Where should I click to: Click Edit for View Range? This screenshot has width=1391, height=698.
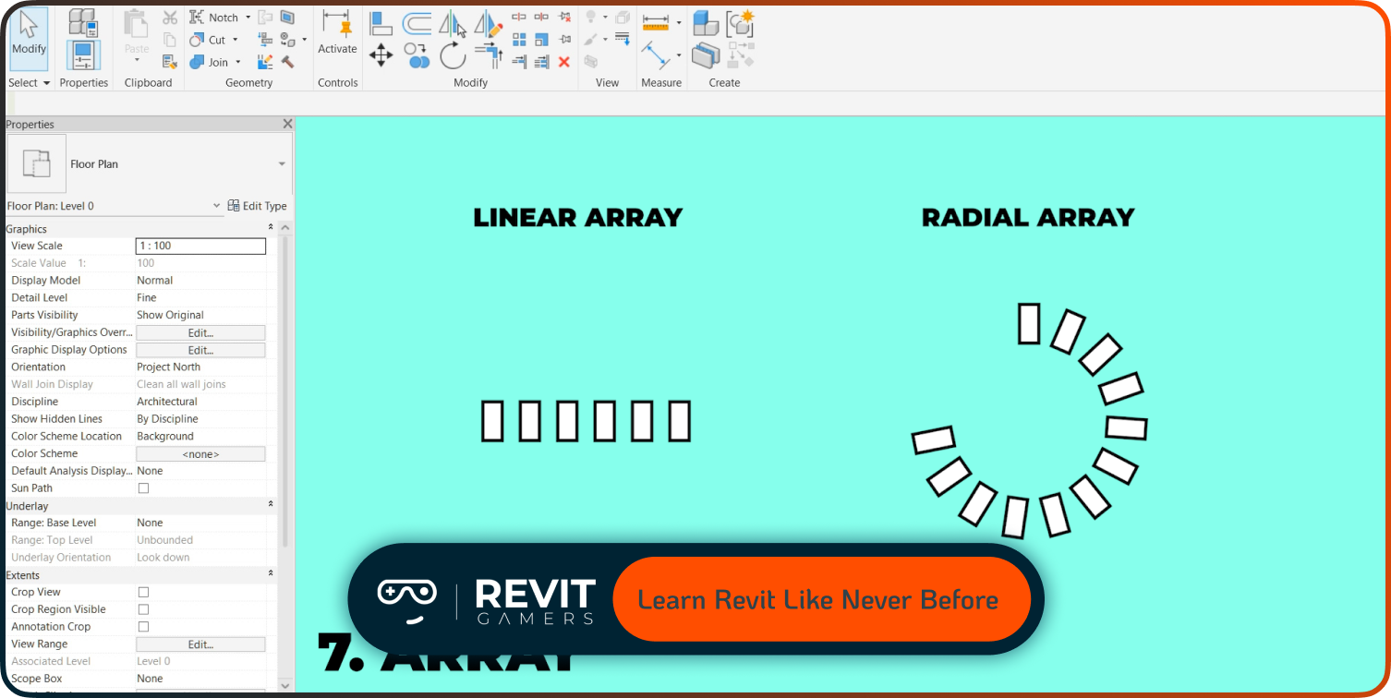coord(200,644)
